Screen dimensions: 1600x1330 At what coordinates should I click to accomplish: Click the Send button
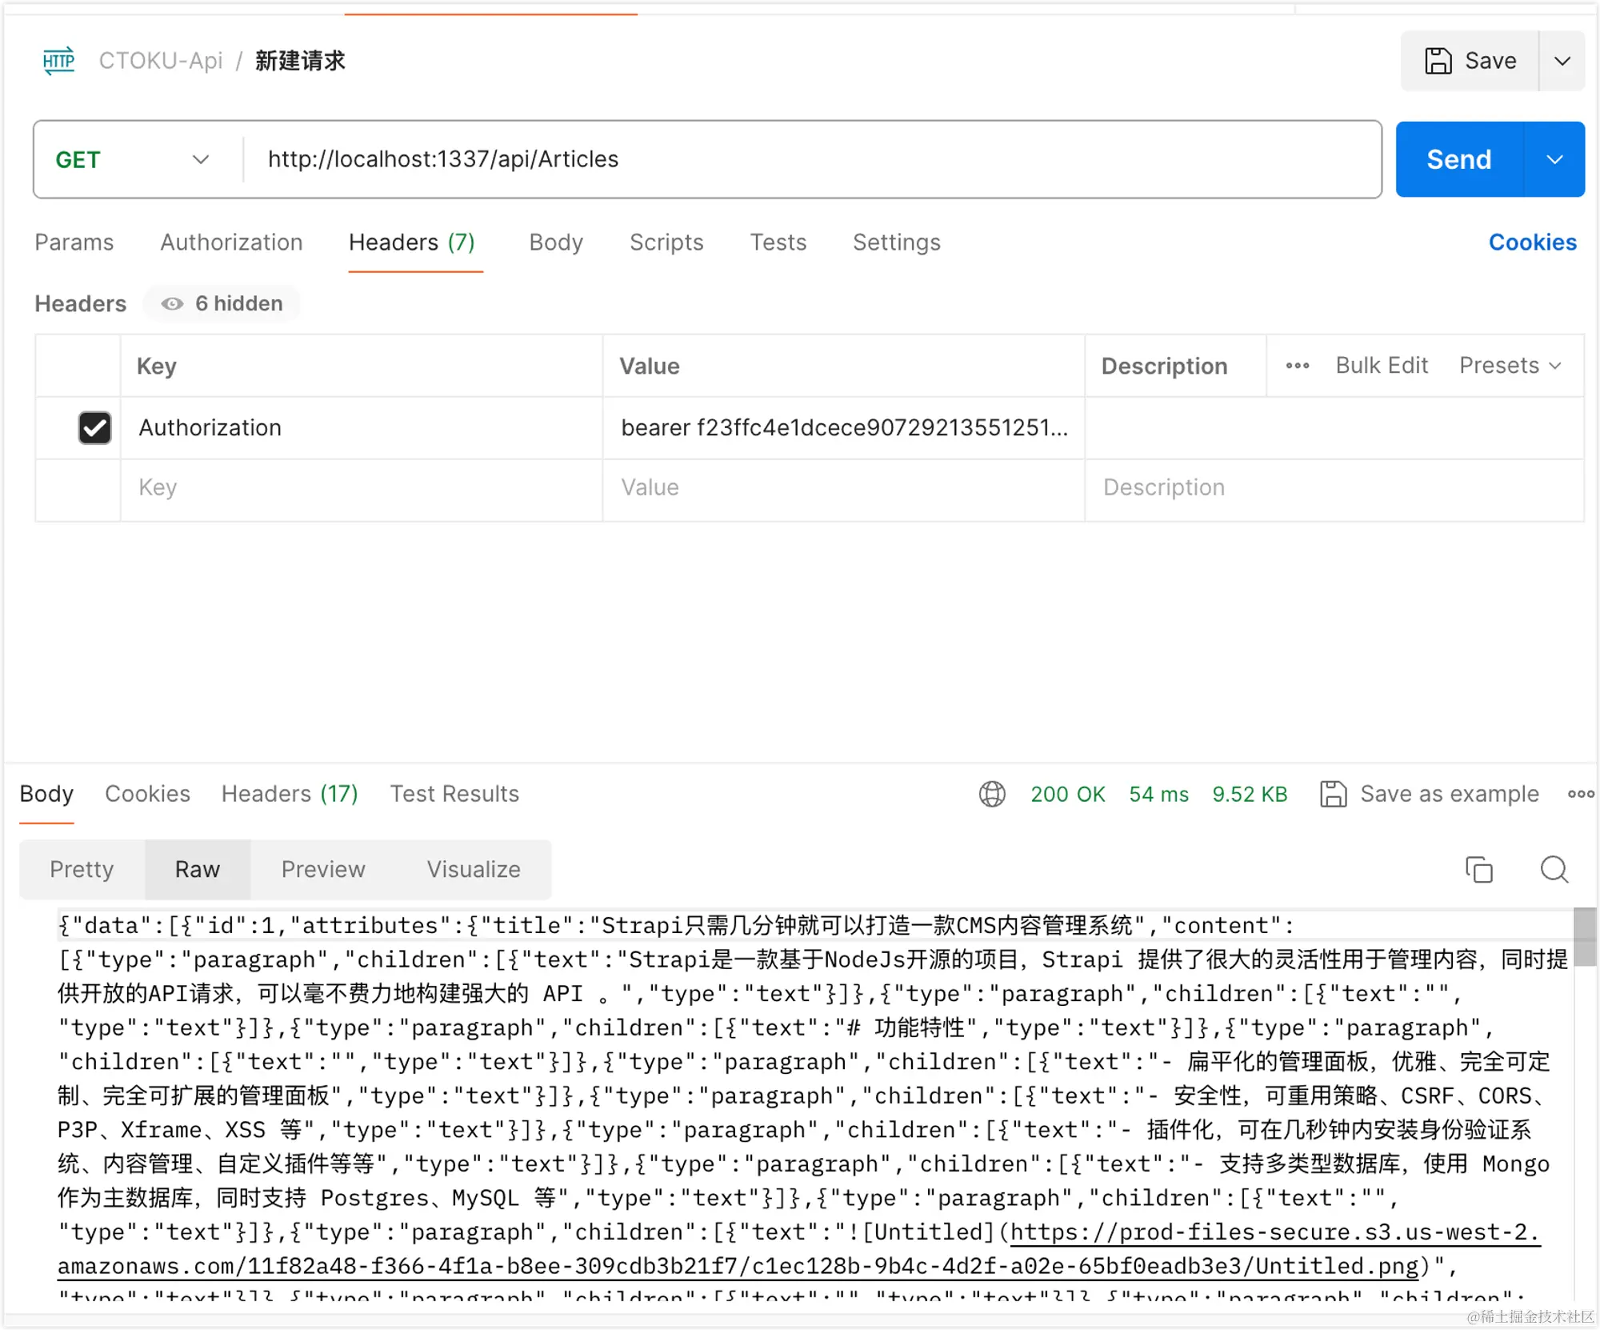[1458, 159]
